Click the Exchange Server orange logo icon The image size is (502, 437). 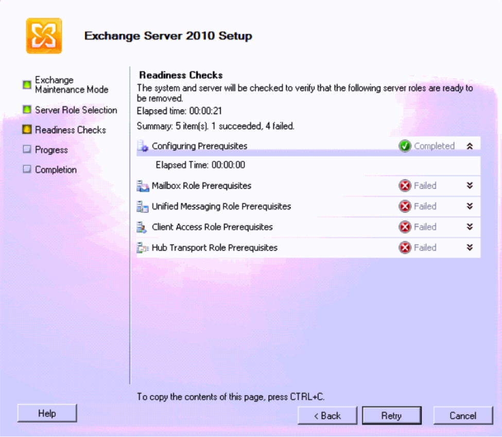44,36
